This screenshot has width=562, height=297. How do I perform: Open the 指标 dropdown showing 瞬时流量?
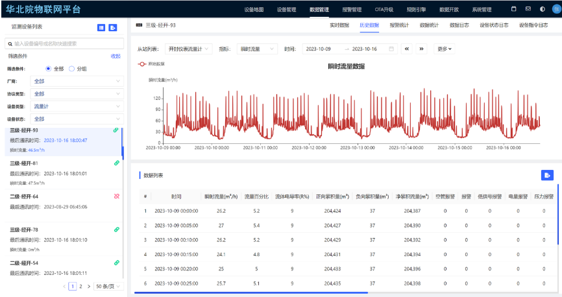click(x=257, y=49)
